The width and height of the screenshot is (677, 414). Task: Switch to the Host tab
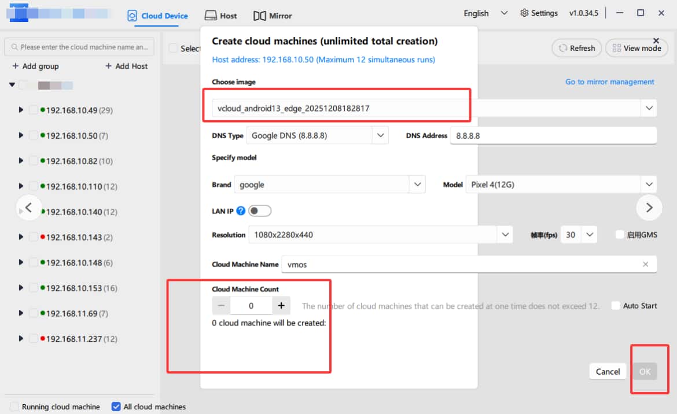(x=220, y=16)
